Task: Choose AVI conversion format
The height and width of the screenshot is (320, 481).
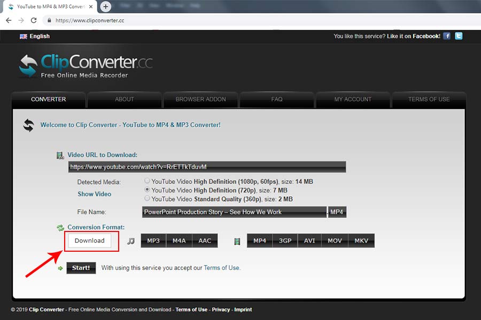Action: point(309,241)
